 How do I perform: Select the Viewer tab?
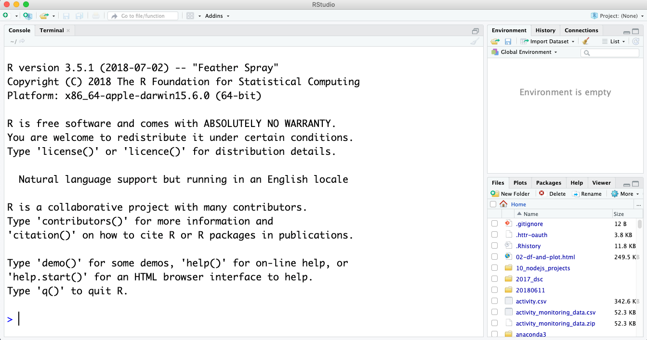pyautogui.click(x=601, y=183)
